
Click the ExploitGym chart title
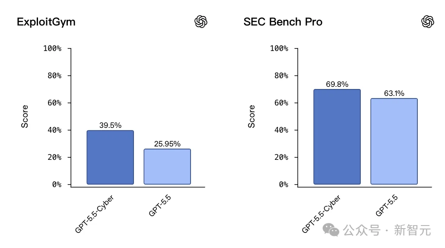46,22
